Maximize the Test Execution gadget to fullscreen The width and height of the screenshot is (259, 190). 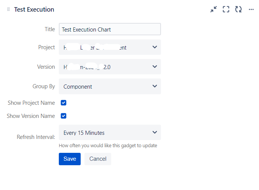pos(226,9)
